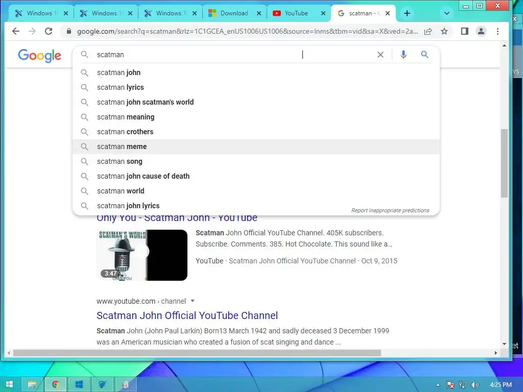Close the Download tab
Image resolution: width=523 pixels, height=392 pixels.
(259, 13)
